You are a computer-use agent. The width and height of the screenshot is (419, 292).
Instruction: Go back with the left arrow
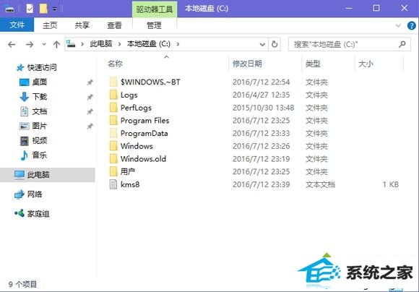(12, 44)
